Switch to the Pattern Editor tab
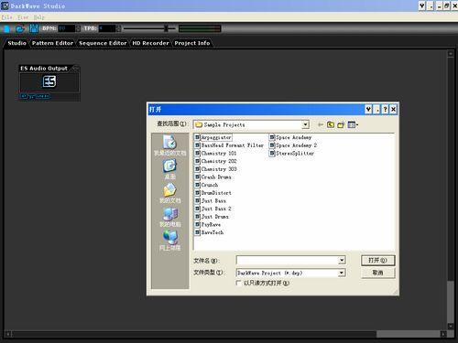 [52, 43]
